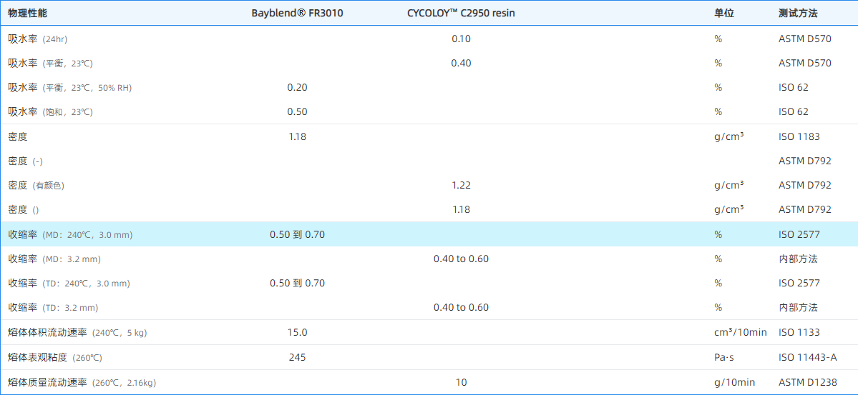Click the 0.50 saturation absorption value
This screenshot has height=395, width=858.
point(297,111)
